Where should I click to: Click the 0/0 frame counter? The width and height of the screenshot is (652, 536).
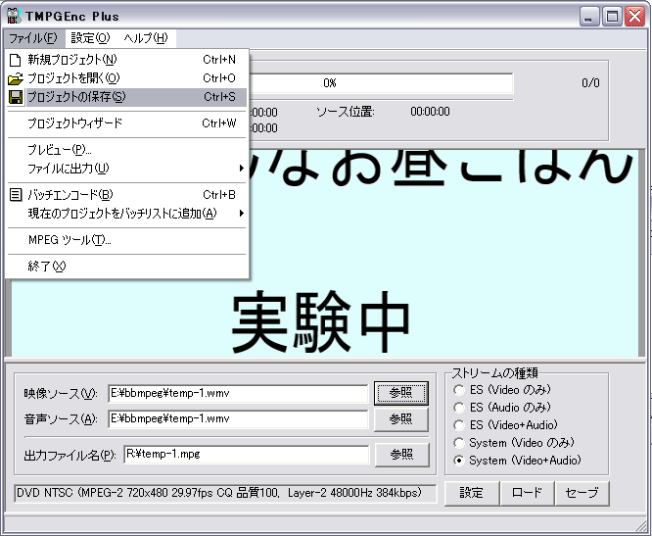click(590, 83)
